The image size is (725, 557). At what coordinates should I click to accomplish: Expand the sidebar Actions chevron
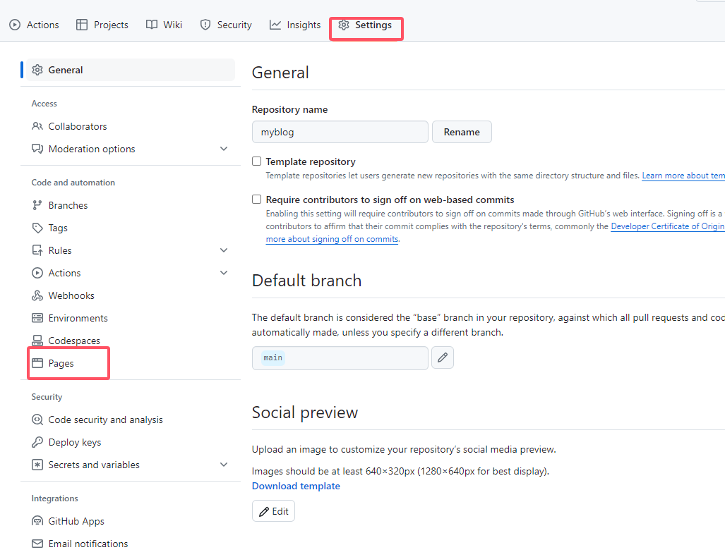[224, 273]
